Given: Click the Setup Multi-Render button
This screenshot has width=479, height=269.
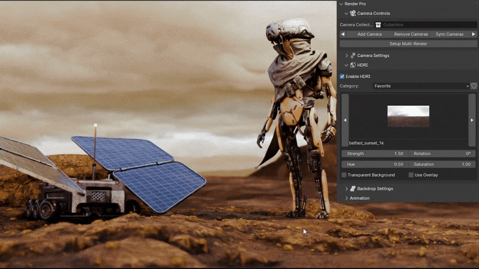Looking at the screenshot, I should [x=408, y=44].
